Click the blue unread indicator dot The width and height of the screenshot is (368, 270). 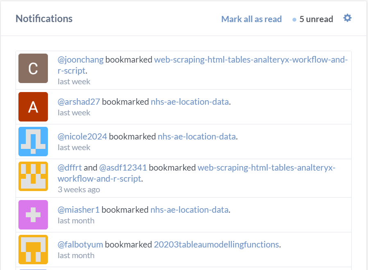click(294, 20)
